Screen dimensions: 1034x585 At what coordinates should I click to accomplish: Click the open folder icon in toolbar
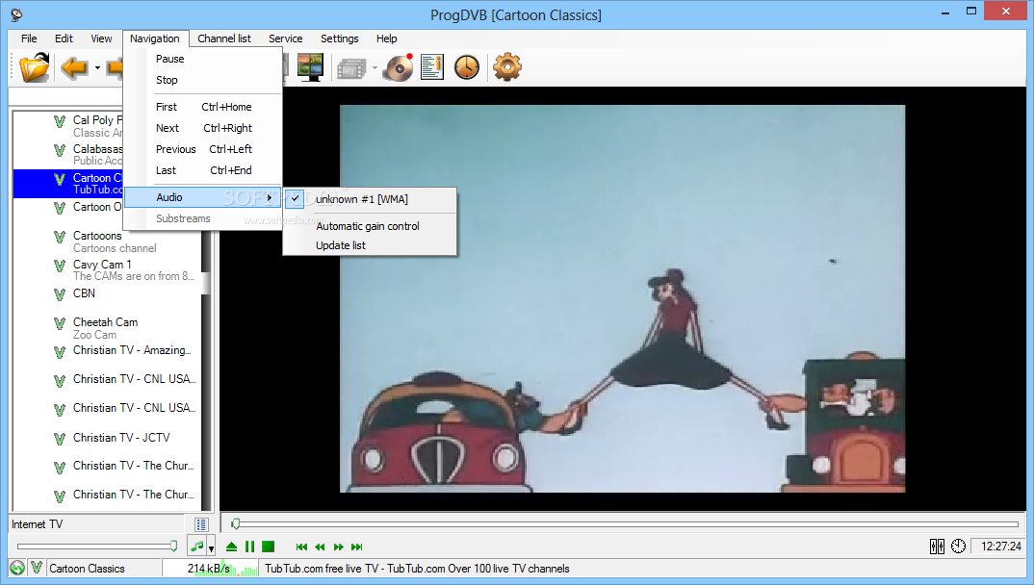coord(35,67)
